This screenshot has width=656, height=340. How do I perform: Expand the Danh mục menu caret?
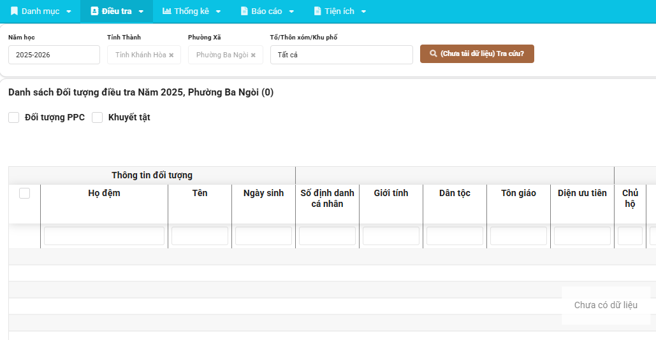click(69, 11)
